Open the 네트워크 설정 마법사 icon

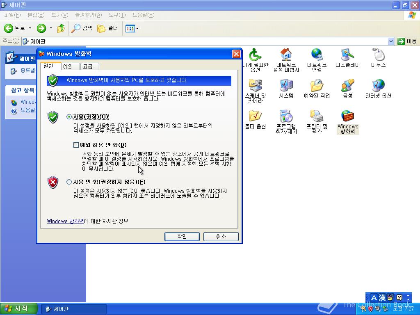point(286,60)
